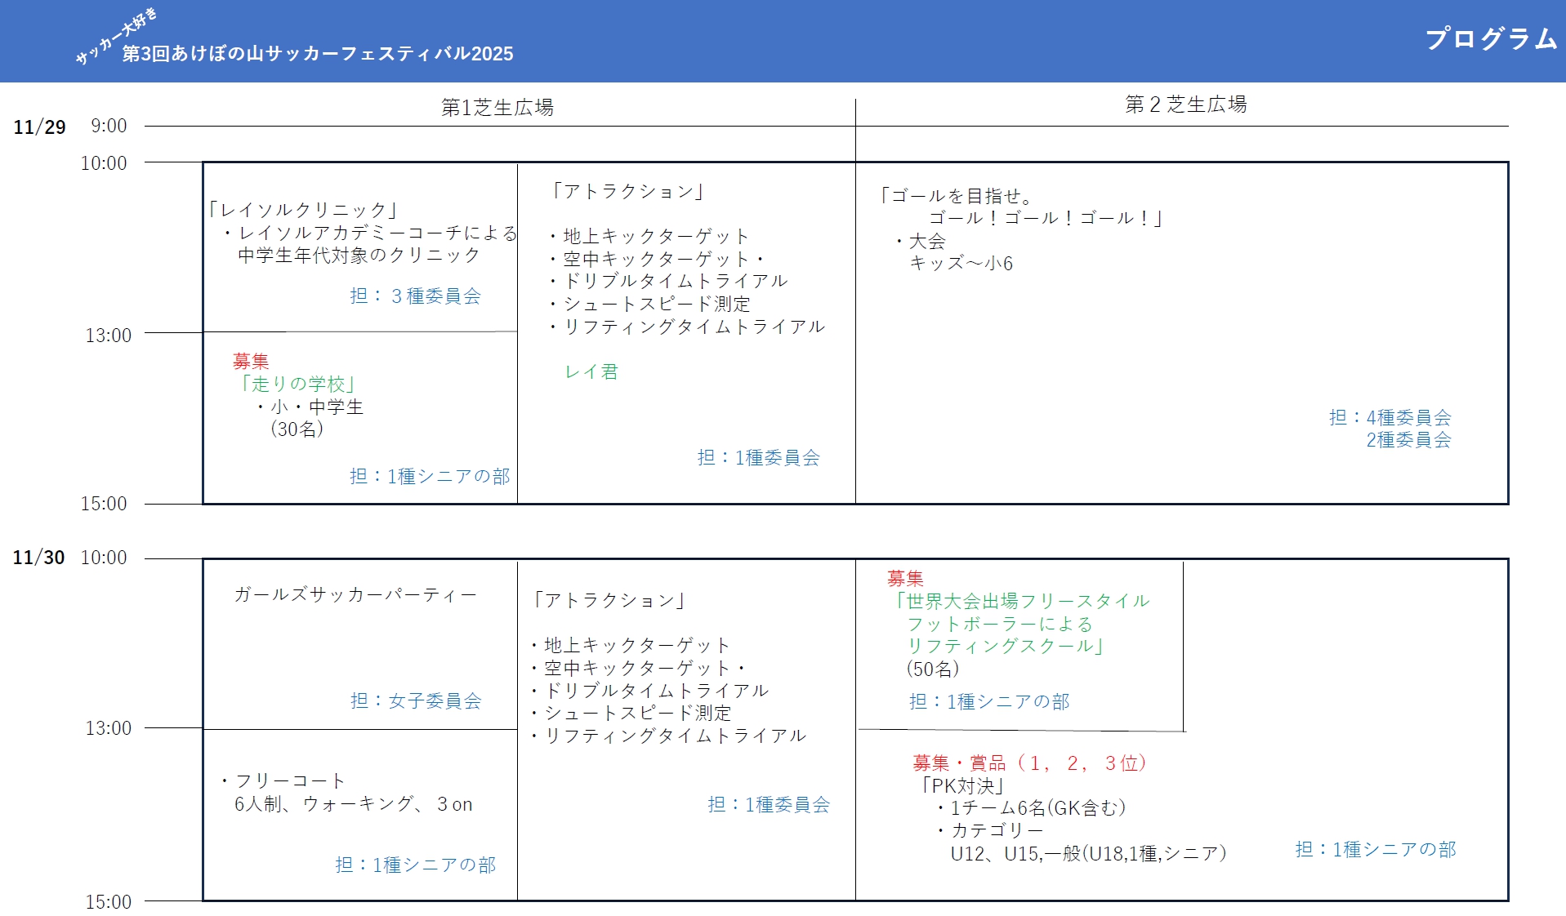1566x916 pixels.
Task: Click the 第２芝生広場 column heading
Action: coord(1185,104)
